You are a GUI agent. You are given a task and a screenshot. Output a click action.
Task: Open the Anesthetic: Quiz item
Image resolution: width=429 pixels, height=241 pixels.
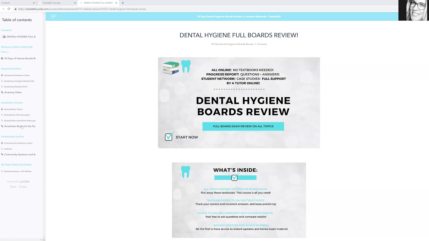(13, 109)
